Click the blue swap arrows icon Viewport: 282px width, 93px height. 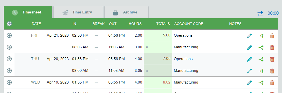click(260, 13)
